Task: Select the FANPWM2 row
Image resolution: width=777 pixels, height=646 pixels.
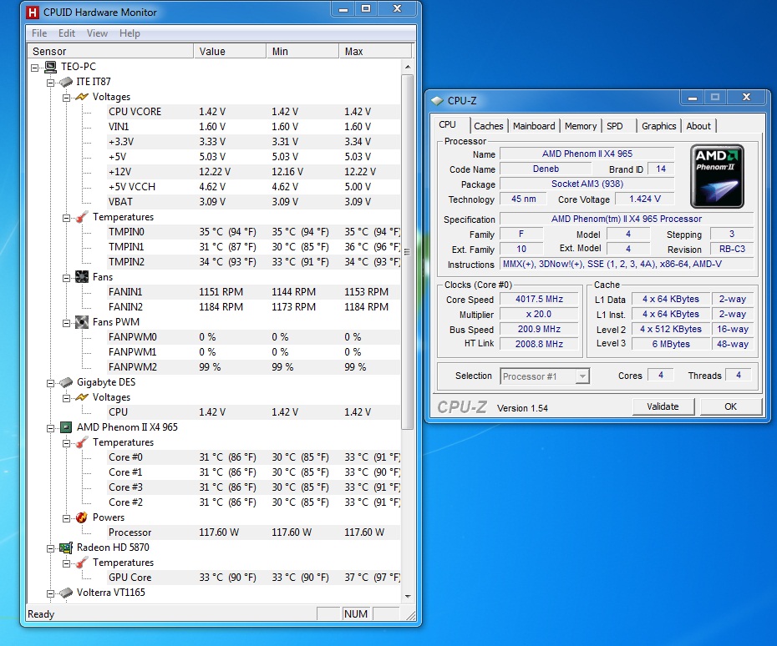Action: click(x=254, y=367)
